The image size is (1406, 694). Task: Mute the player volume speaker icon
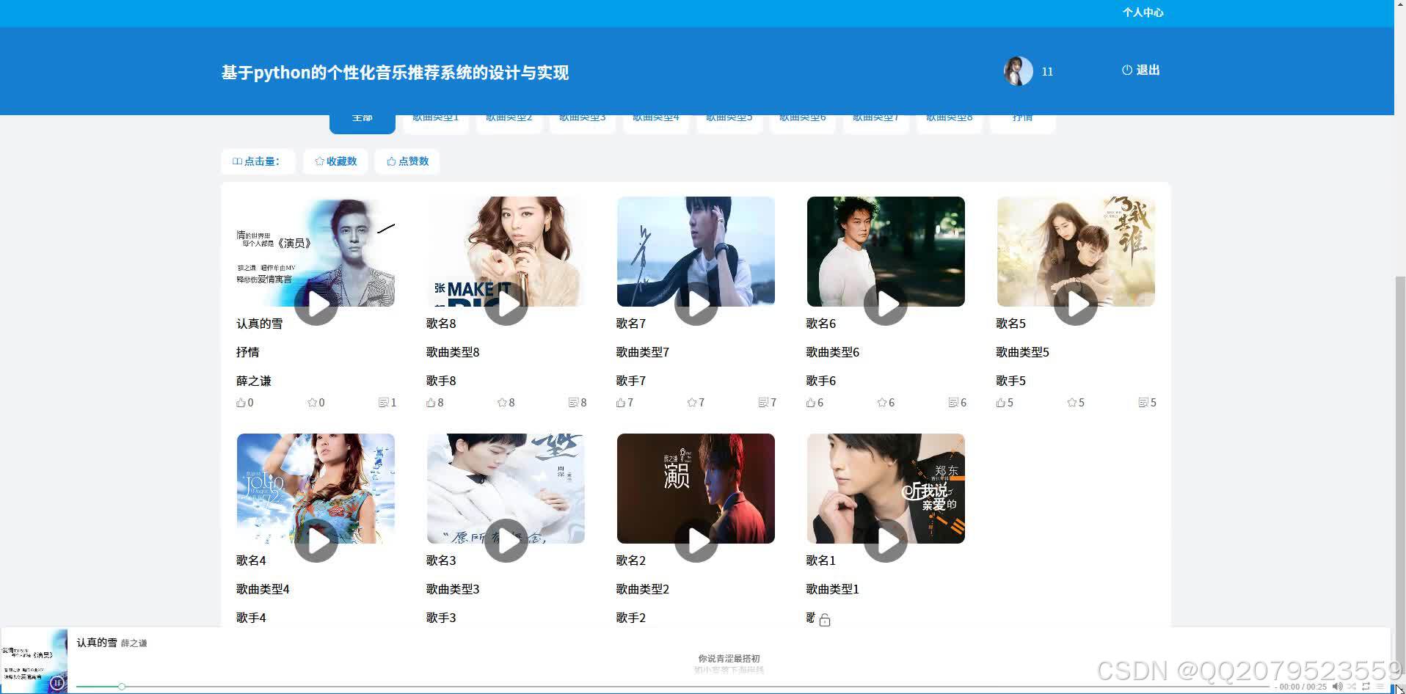pos(1337,687)
